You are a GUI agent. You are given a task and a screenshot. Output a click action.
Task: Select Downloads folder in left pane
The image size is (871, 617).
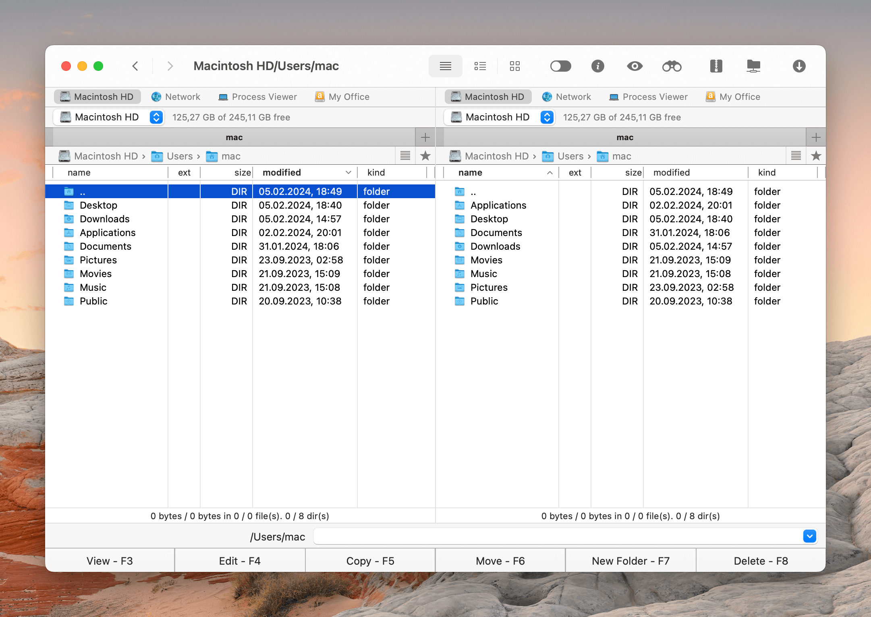tap(240, 219)
